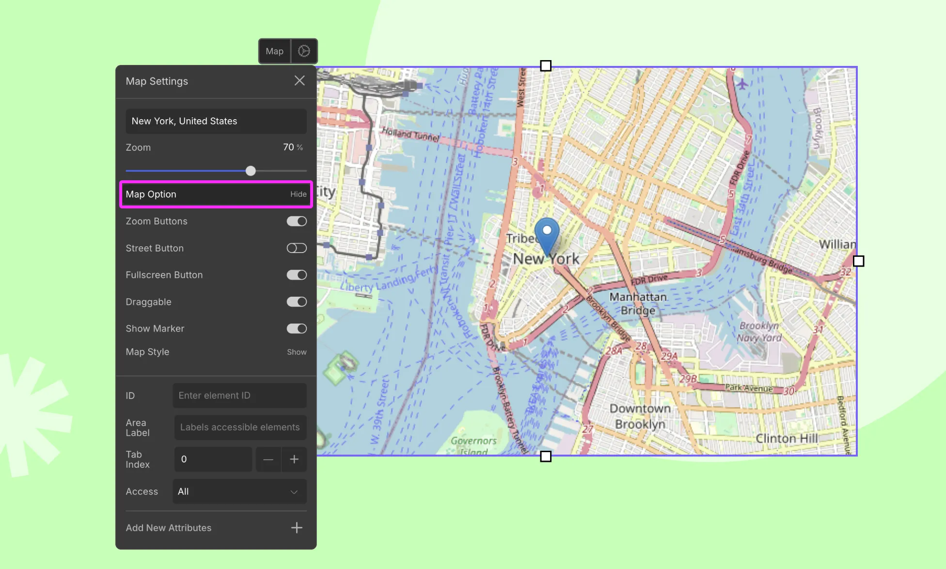Click the Brooklyn Navy Yard label
Image resolution: width=946 pixels, height=569 pixels.
click(759, 332)
